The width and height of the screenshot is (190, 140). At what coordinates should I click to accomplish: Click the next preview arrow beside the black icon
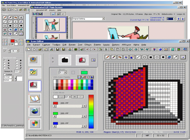coord(53,58)
